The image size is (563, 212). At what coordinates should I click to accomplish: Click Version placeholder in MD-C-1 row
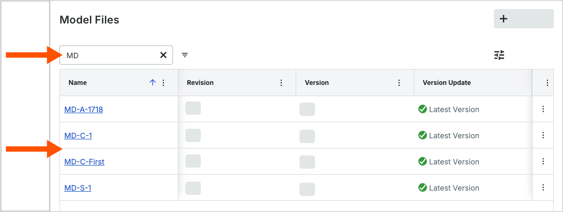307,137
